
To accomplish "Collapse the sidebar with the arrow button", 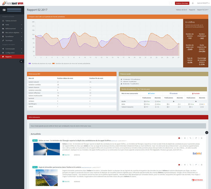I will click(21, 61).
